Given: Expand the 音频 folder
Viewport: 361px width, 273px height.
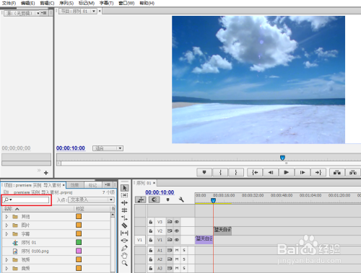Looking at the screenshot, I should (x=6, y=268).
